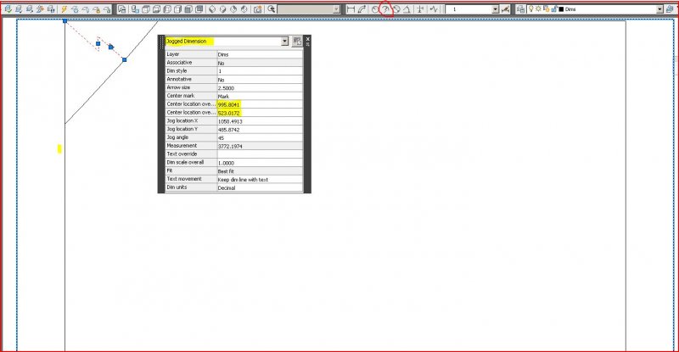The image size is (679, 352).
Task: Select the Radius dimension tool
Action: [375, 9]
